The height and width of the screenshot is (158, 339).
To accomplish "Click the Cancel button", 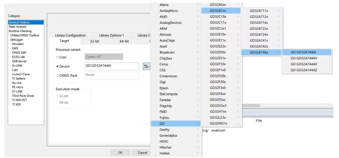I will tap(142, 153).
